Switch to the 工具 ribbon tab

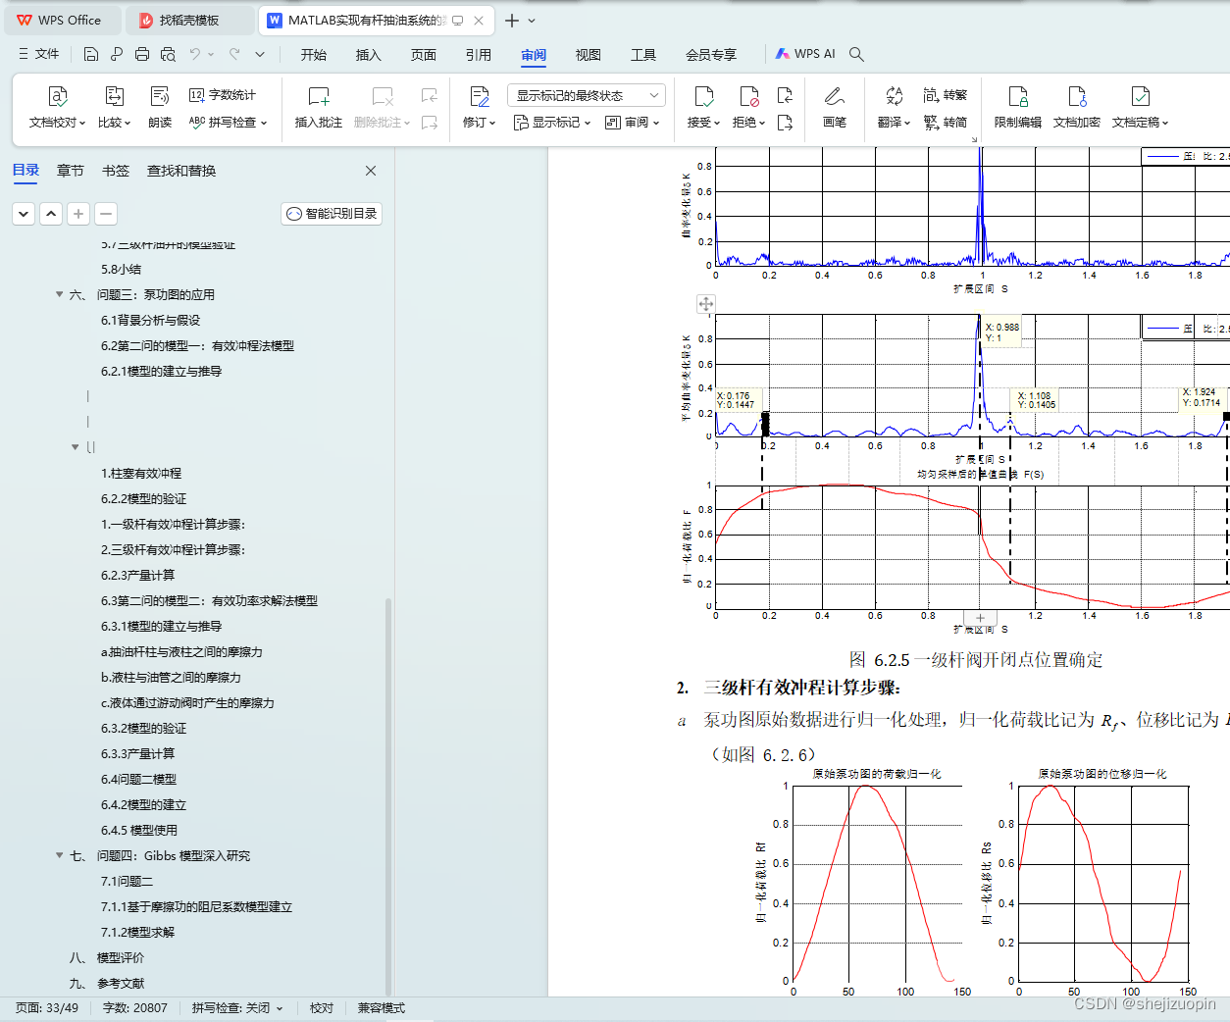[643, 55]
